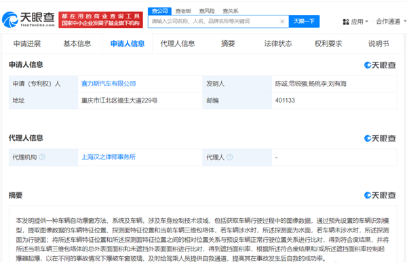Viewport: 407px width, 263px height.
Task: Switch to the 基本信息 tab
Action: pos(77,43)
